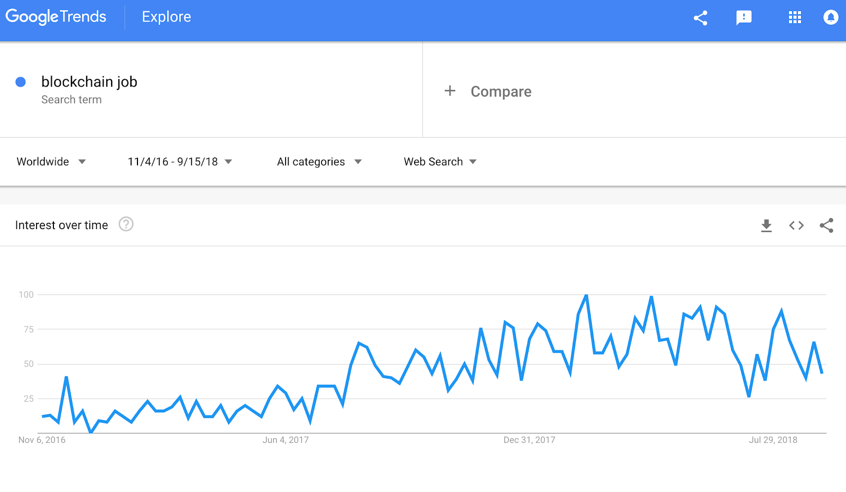Open the embed code icon
This screenshot has height=492, width=846.
pyautogui.click(x=796, y=225)
